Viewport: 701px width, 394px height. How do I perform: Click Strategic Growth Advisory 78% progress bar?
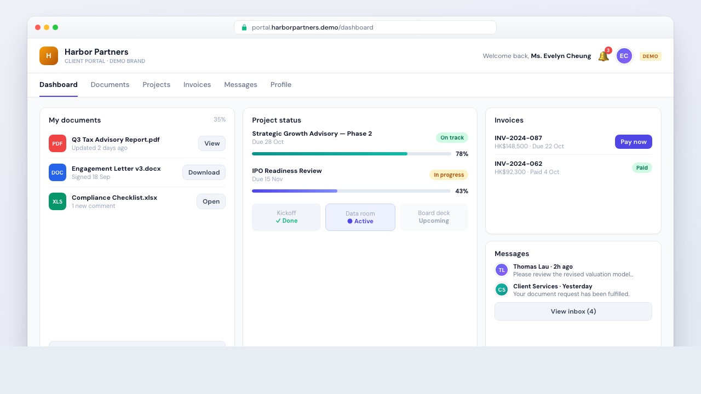coord(352,154)
